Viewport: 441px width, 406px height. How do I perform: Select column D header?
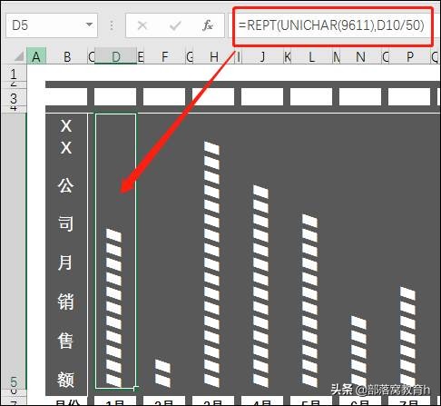click(115, 55)
